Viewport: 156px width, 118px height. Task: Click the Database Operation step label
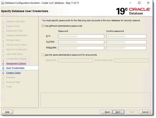[15, 21]
